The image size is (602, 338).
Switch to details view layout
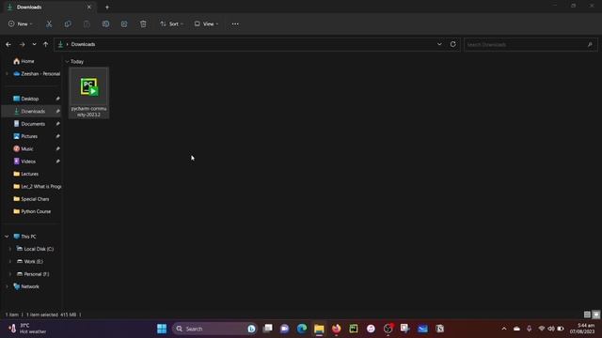pyautogui.click(x=587, y=315)
